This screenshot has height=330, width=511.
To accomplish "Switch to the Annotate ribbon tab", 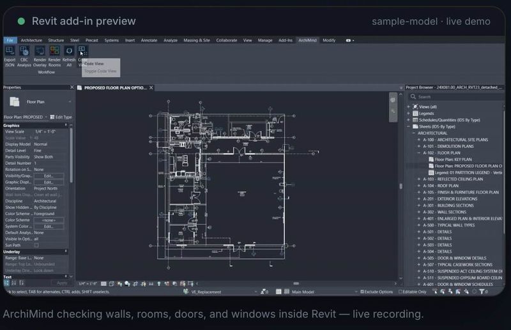I will click(149, 40).
